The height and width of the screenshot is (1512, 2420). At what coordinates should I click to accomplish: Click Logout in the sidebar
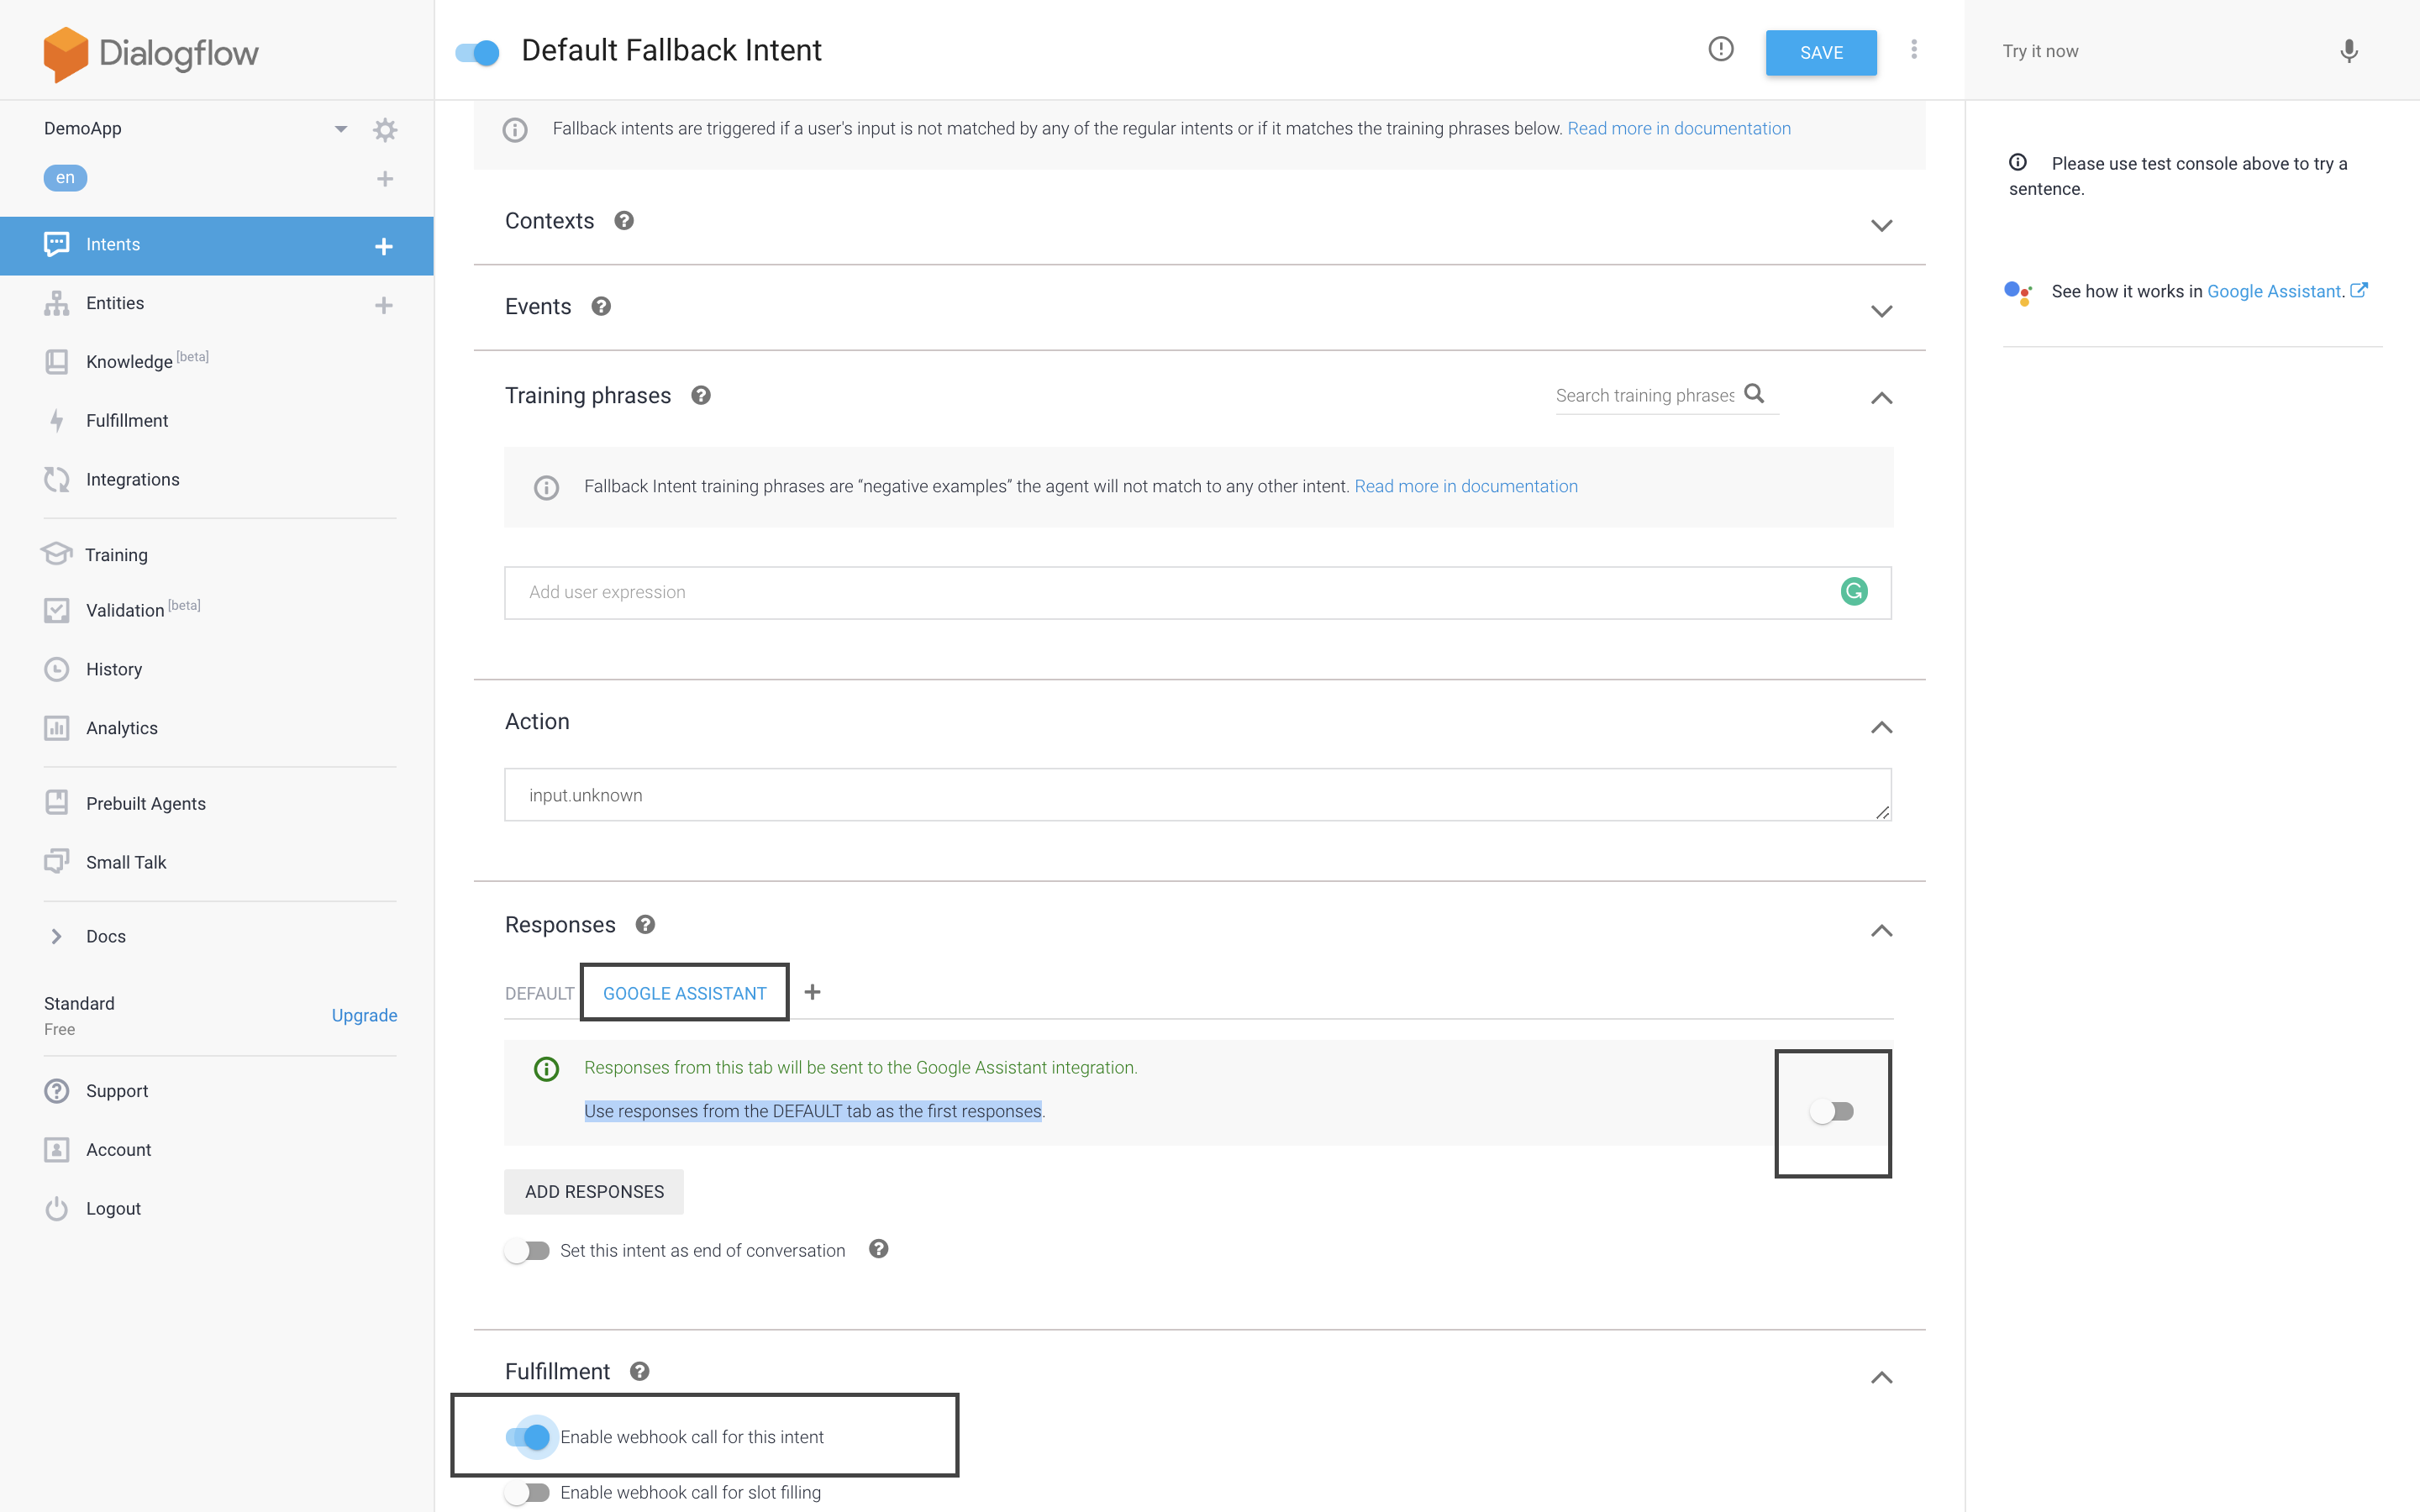pyautogui.click(x=113, y=1209)
